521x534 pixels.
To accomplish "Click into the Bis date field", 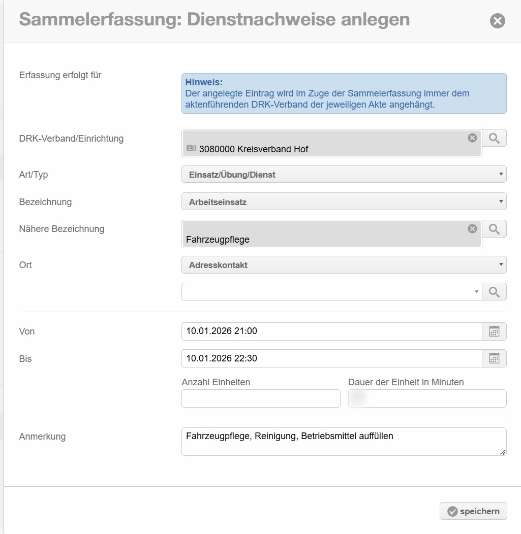I will pyautogui.click(x=331, y=358).
